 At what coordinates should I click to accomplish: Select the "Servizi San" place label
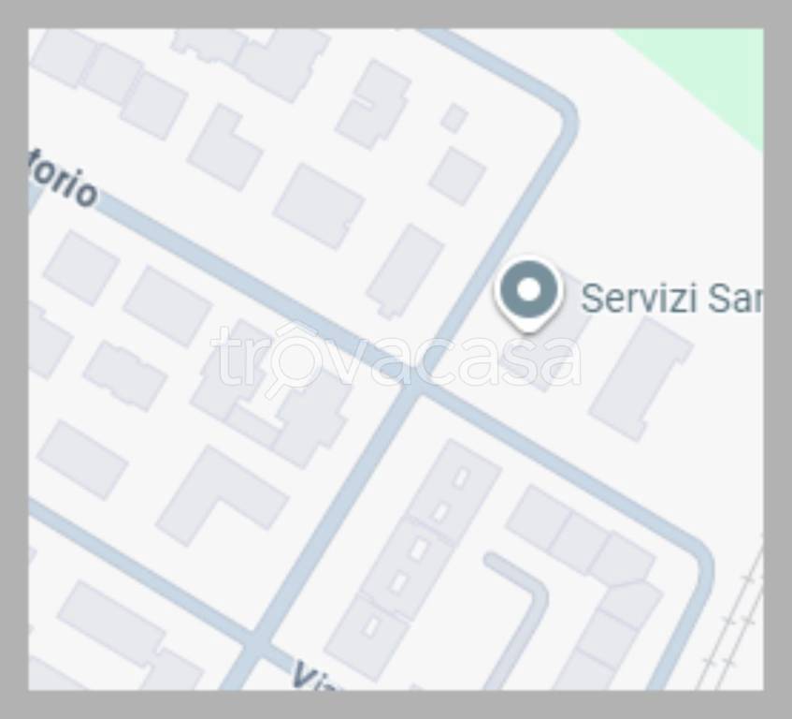coord(671,298)
